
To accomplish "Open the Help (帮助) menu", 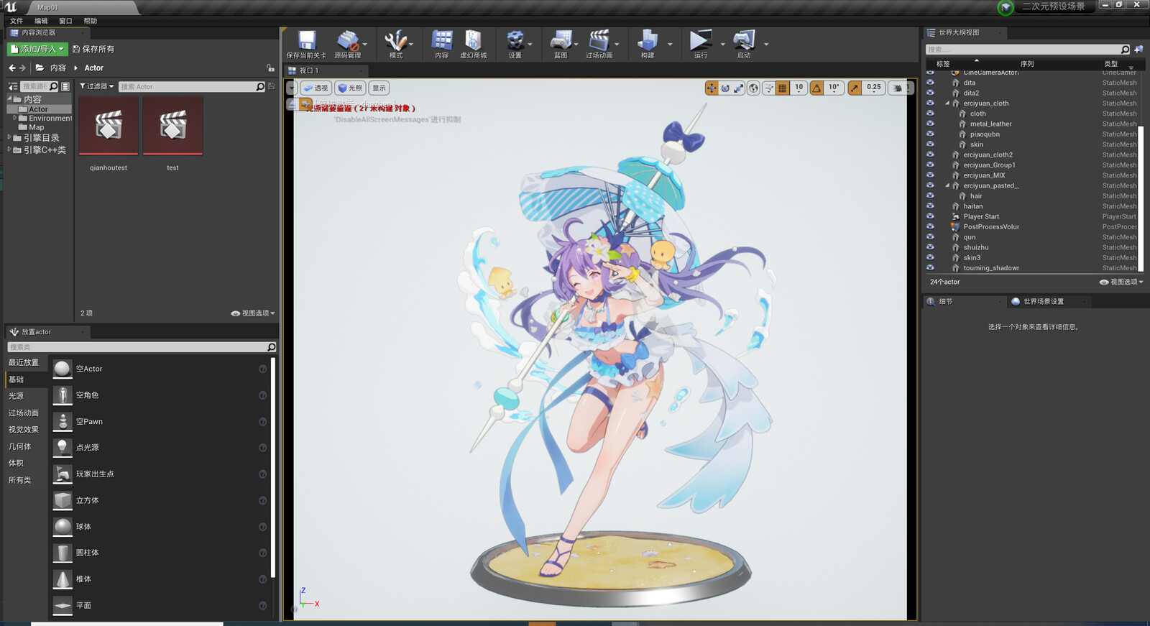I will coord(90,21).
